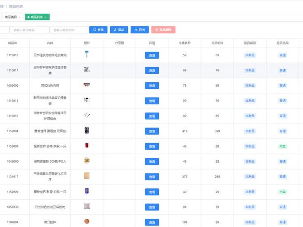Click the 普通 tag for item 1110017
303x227 pixels.
tap(283, 70)
